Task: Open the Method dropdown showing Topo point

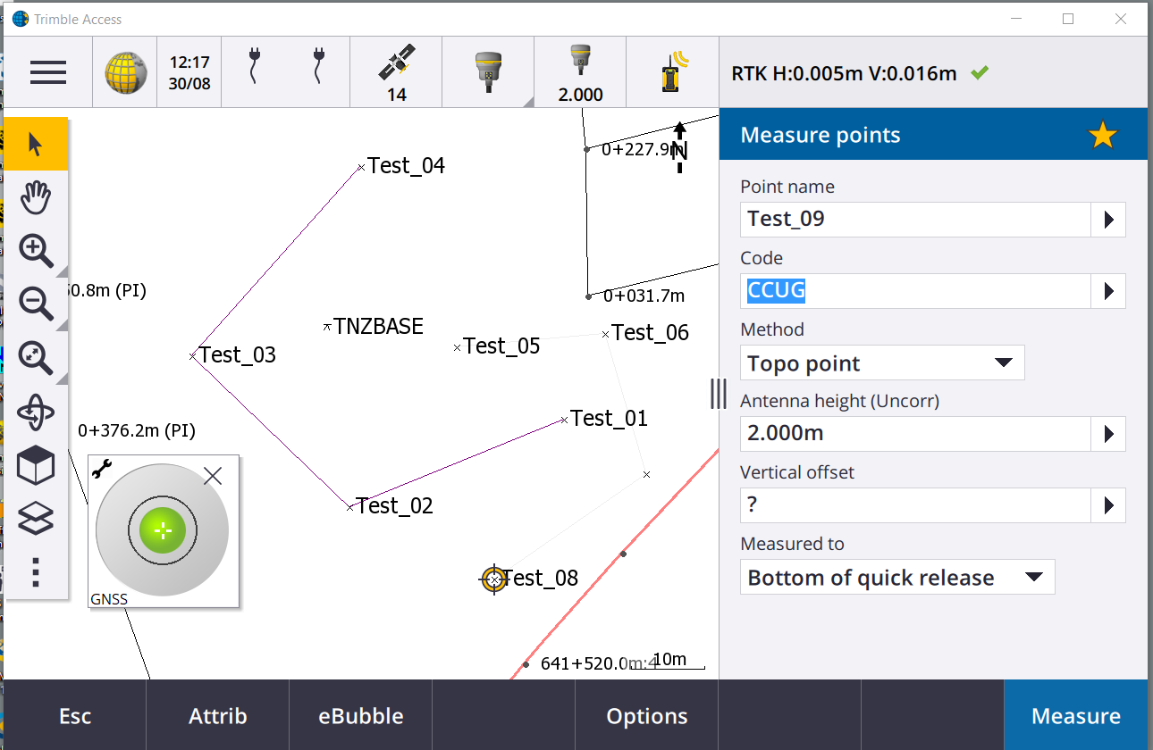Action: (881, 362)
